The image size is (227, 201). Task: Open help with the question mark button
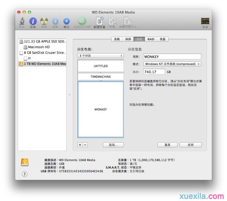pos(25,174)
